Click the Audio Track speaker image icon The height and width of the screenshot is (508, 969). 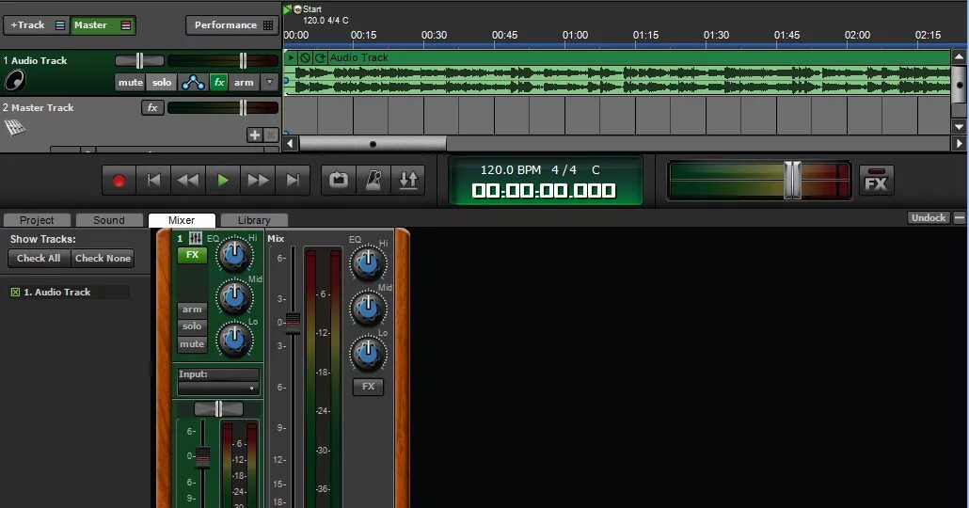[x=15, y=81]
